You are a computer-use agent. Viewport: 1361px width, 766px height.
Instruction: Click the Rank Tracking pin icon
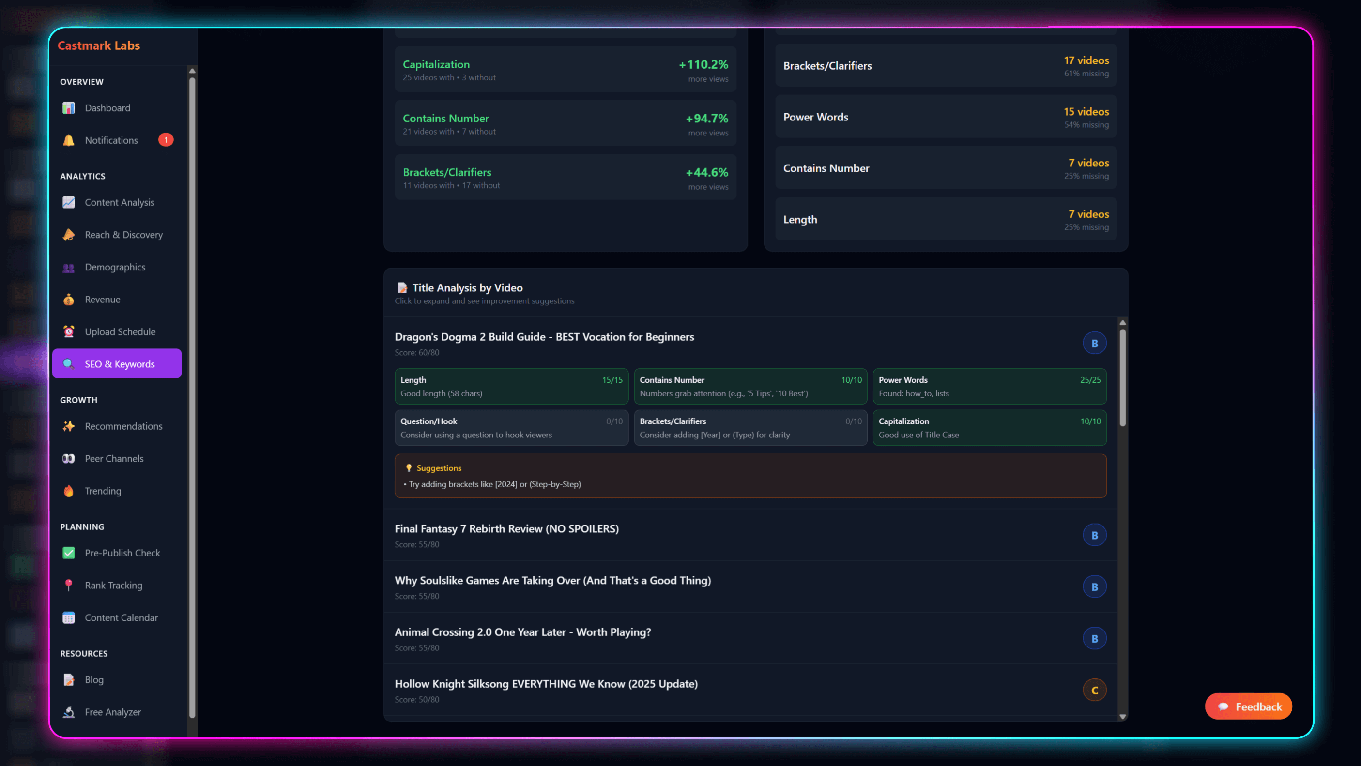(x=69, y=585)
